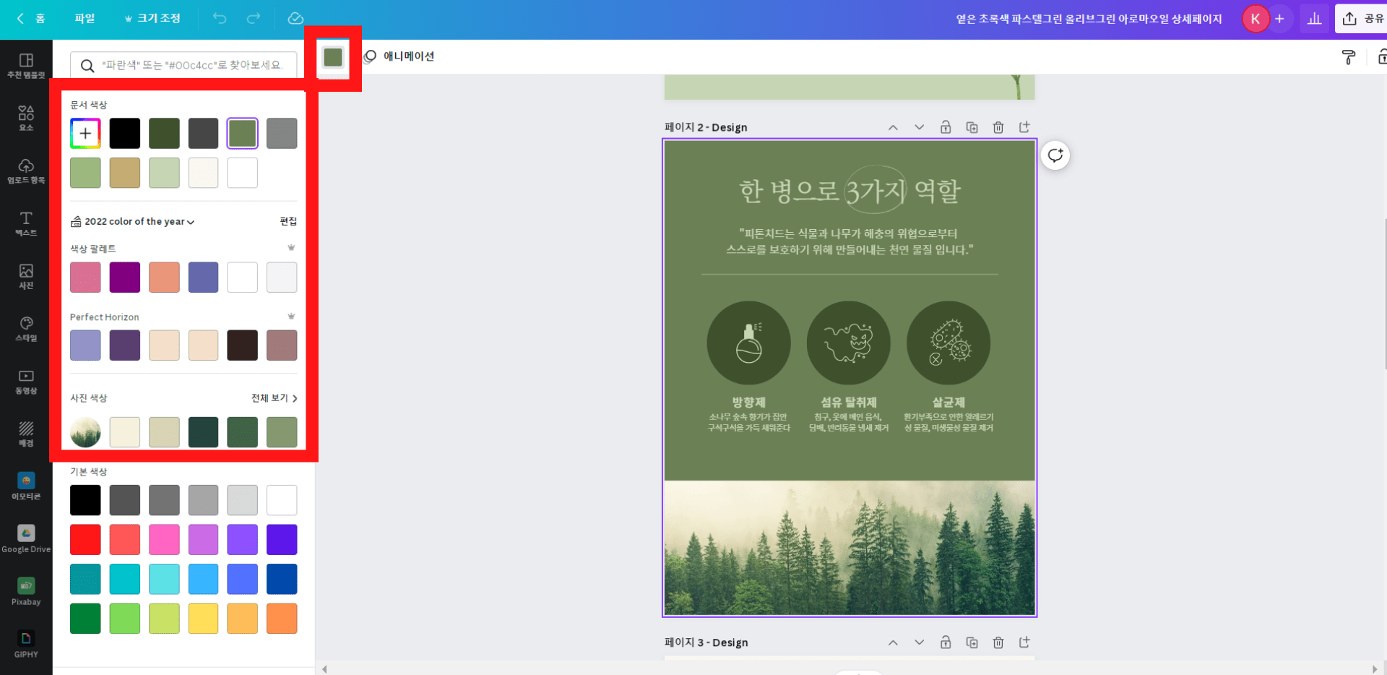Image resolution: width=1387 pixels, height=675 pixels.
Task: Open the 파일 menu
Action: tap(85, 19)
